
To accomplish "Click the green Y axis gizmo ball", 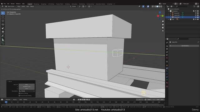I will [x=162, y=16].
